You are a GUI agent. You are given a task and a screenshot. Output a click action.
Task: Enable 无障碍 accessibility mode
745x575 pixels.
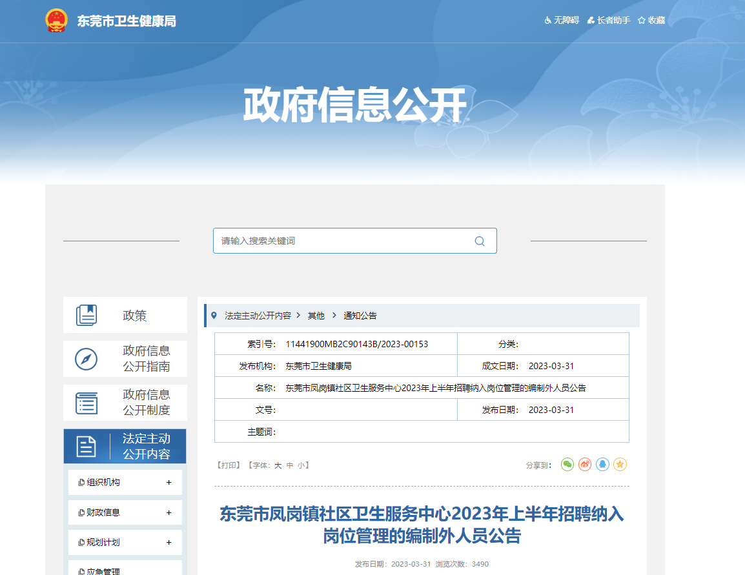pyautogui.click(x=562, y=21)
